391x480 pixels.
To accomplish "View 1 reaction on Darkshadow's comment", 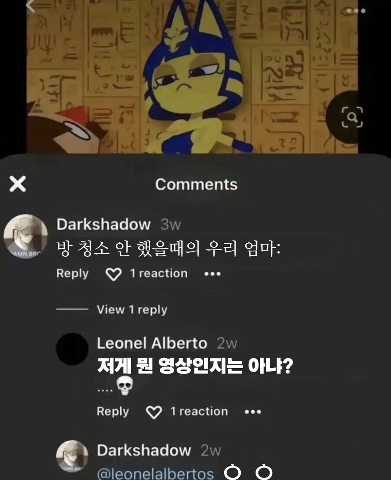I will (159, 273).
